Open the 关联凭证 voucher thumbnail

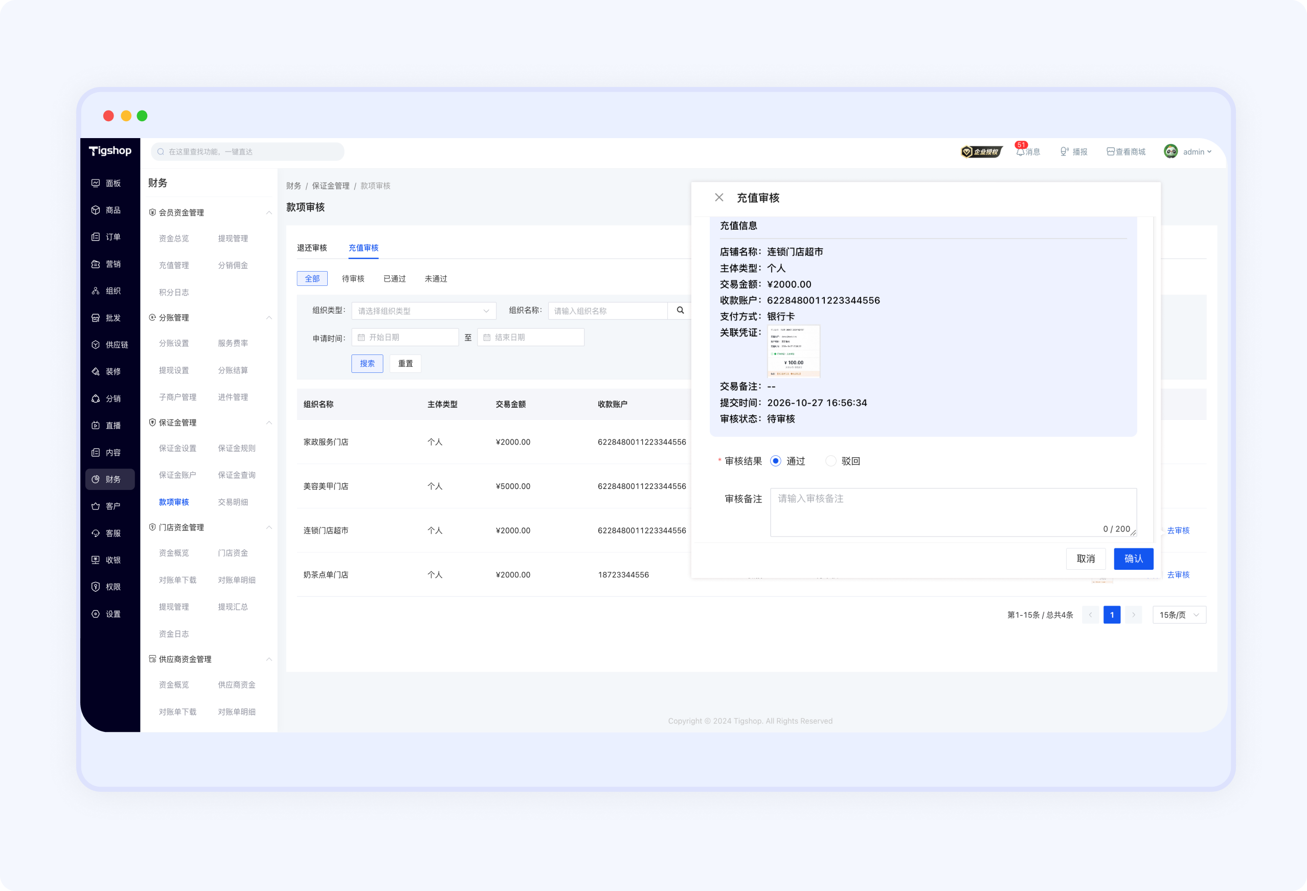pyautogui.click(x=794, y=351)
